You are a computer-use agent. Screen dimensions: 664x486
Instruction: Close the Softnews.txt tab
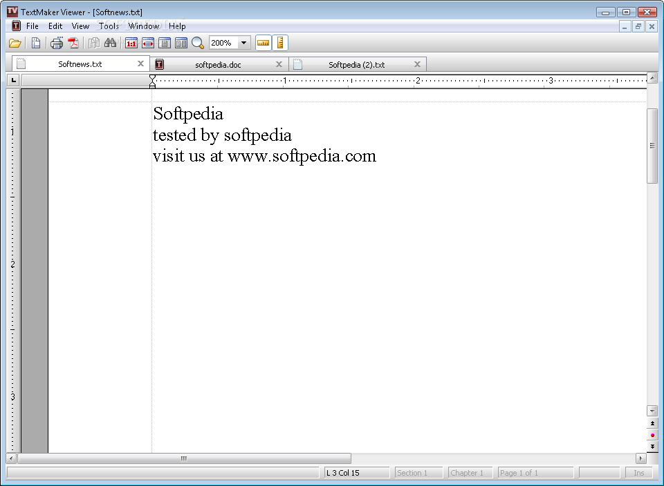pos(141,64)
